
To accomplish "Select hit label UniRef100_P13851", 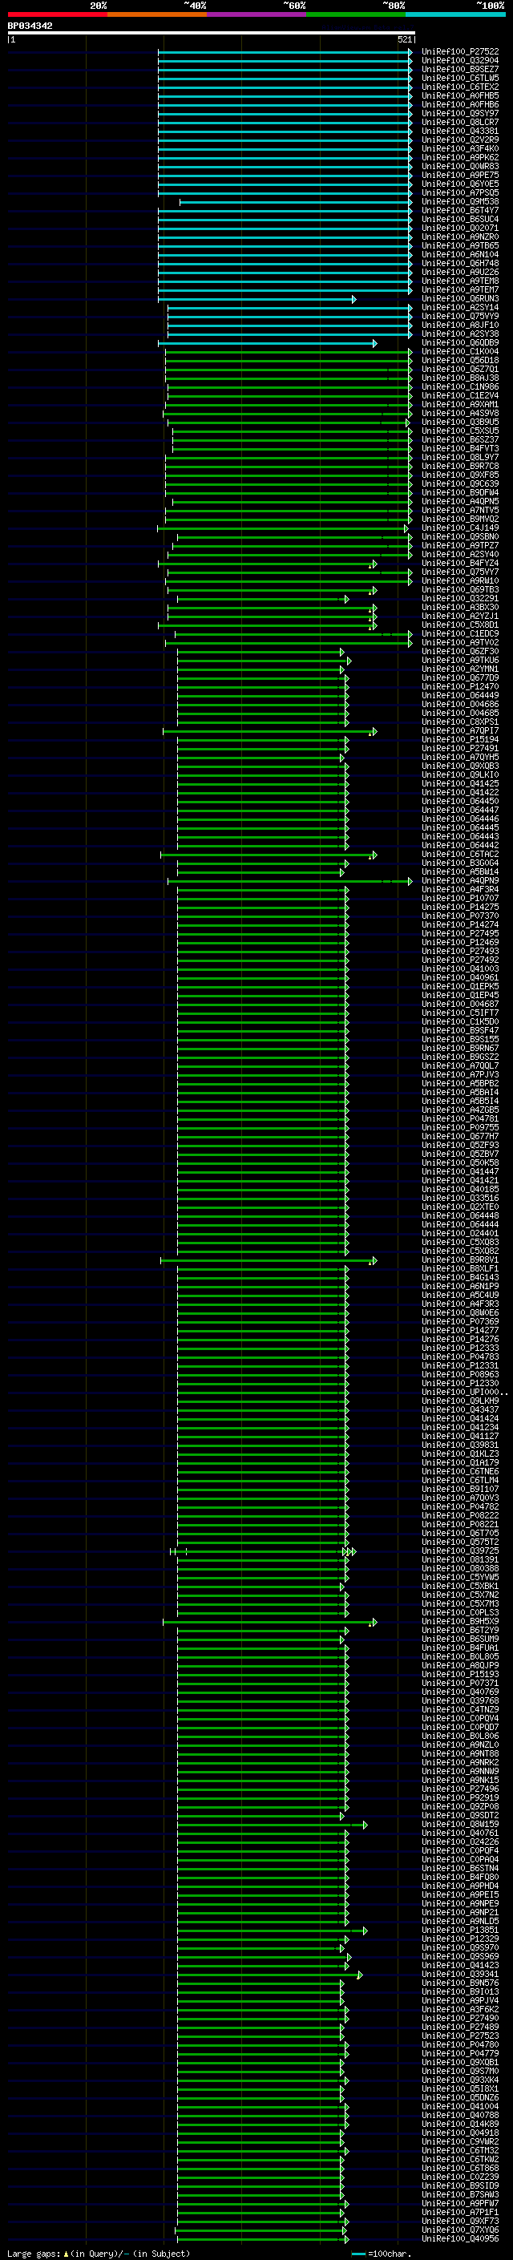I will tap(459, 1931).
